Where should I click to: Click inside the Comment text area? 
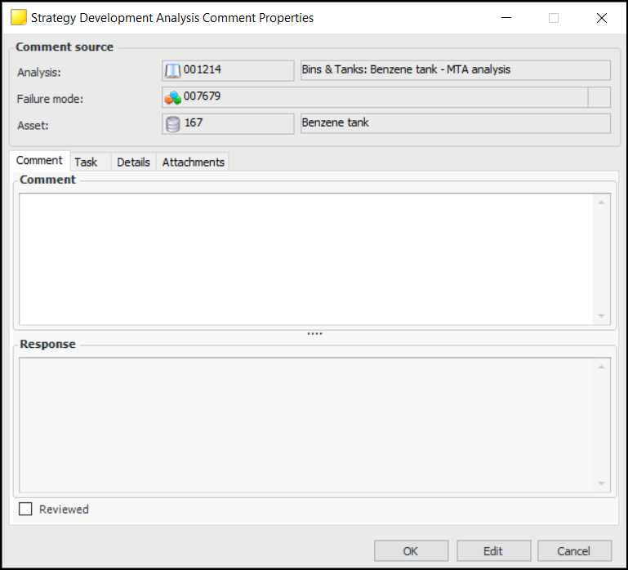(306, 259)
